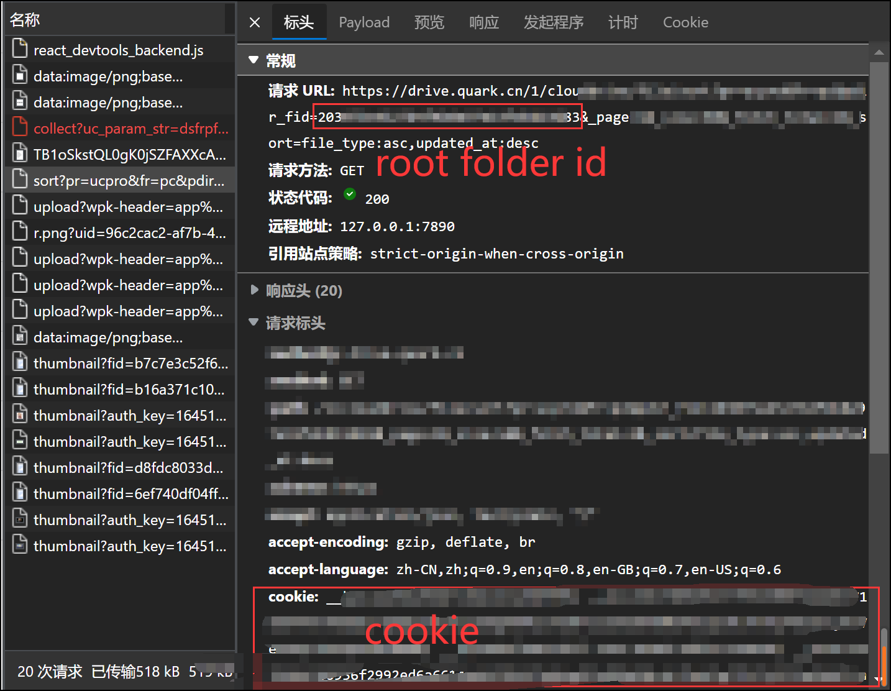Click the file icon next to r.png?uid request
891x691 pixels.
[19, 232]
